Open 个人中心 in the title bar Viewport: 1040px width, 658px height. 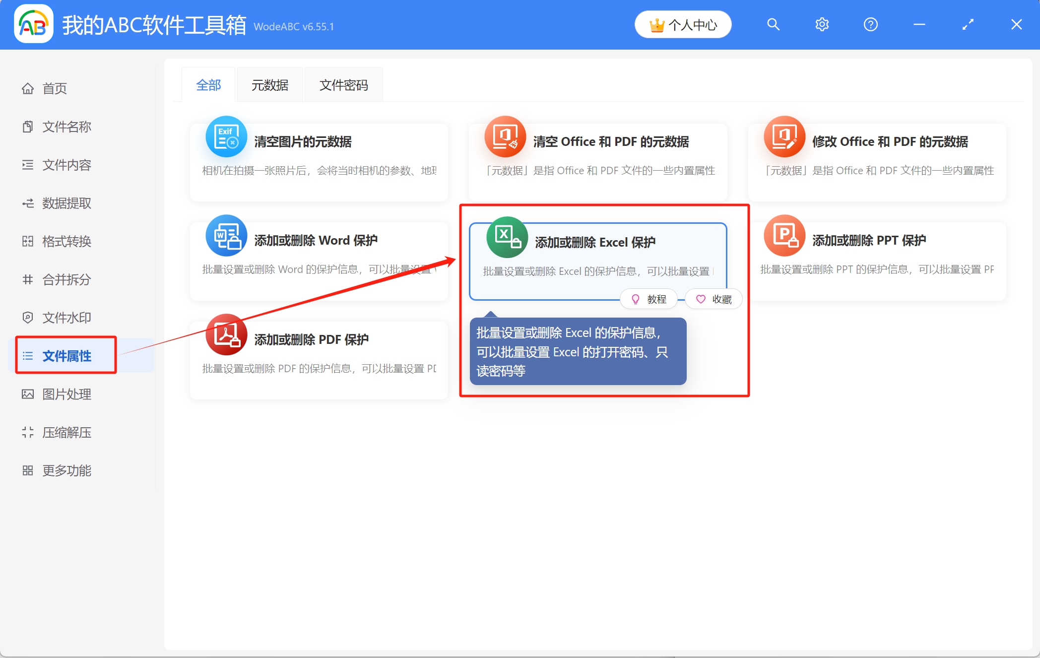pos(683,24)
